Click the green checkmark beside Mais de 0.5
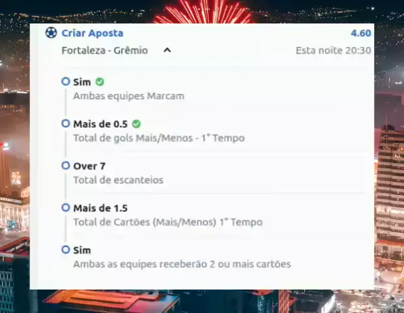Screen dimensions: 404x313 click(x=136, y=124)
